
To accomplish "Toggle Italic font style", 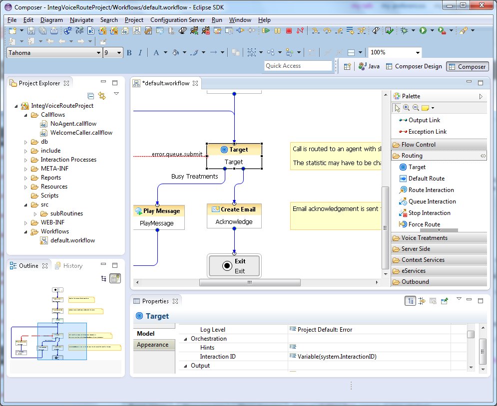I will click(140, 52).
